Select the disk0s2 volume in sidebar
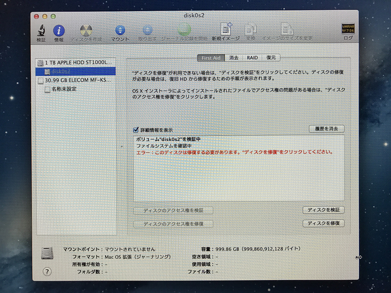This screenshot has height=293, width=391. (x=62, y=71)
